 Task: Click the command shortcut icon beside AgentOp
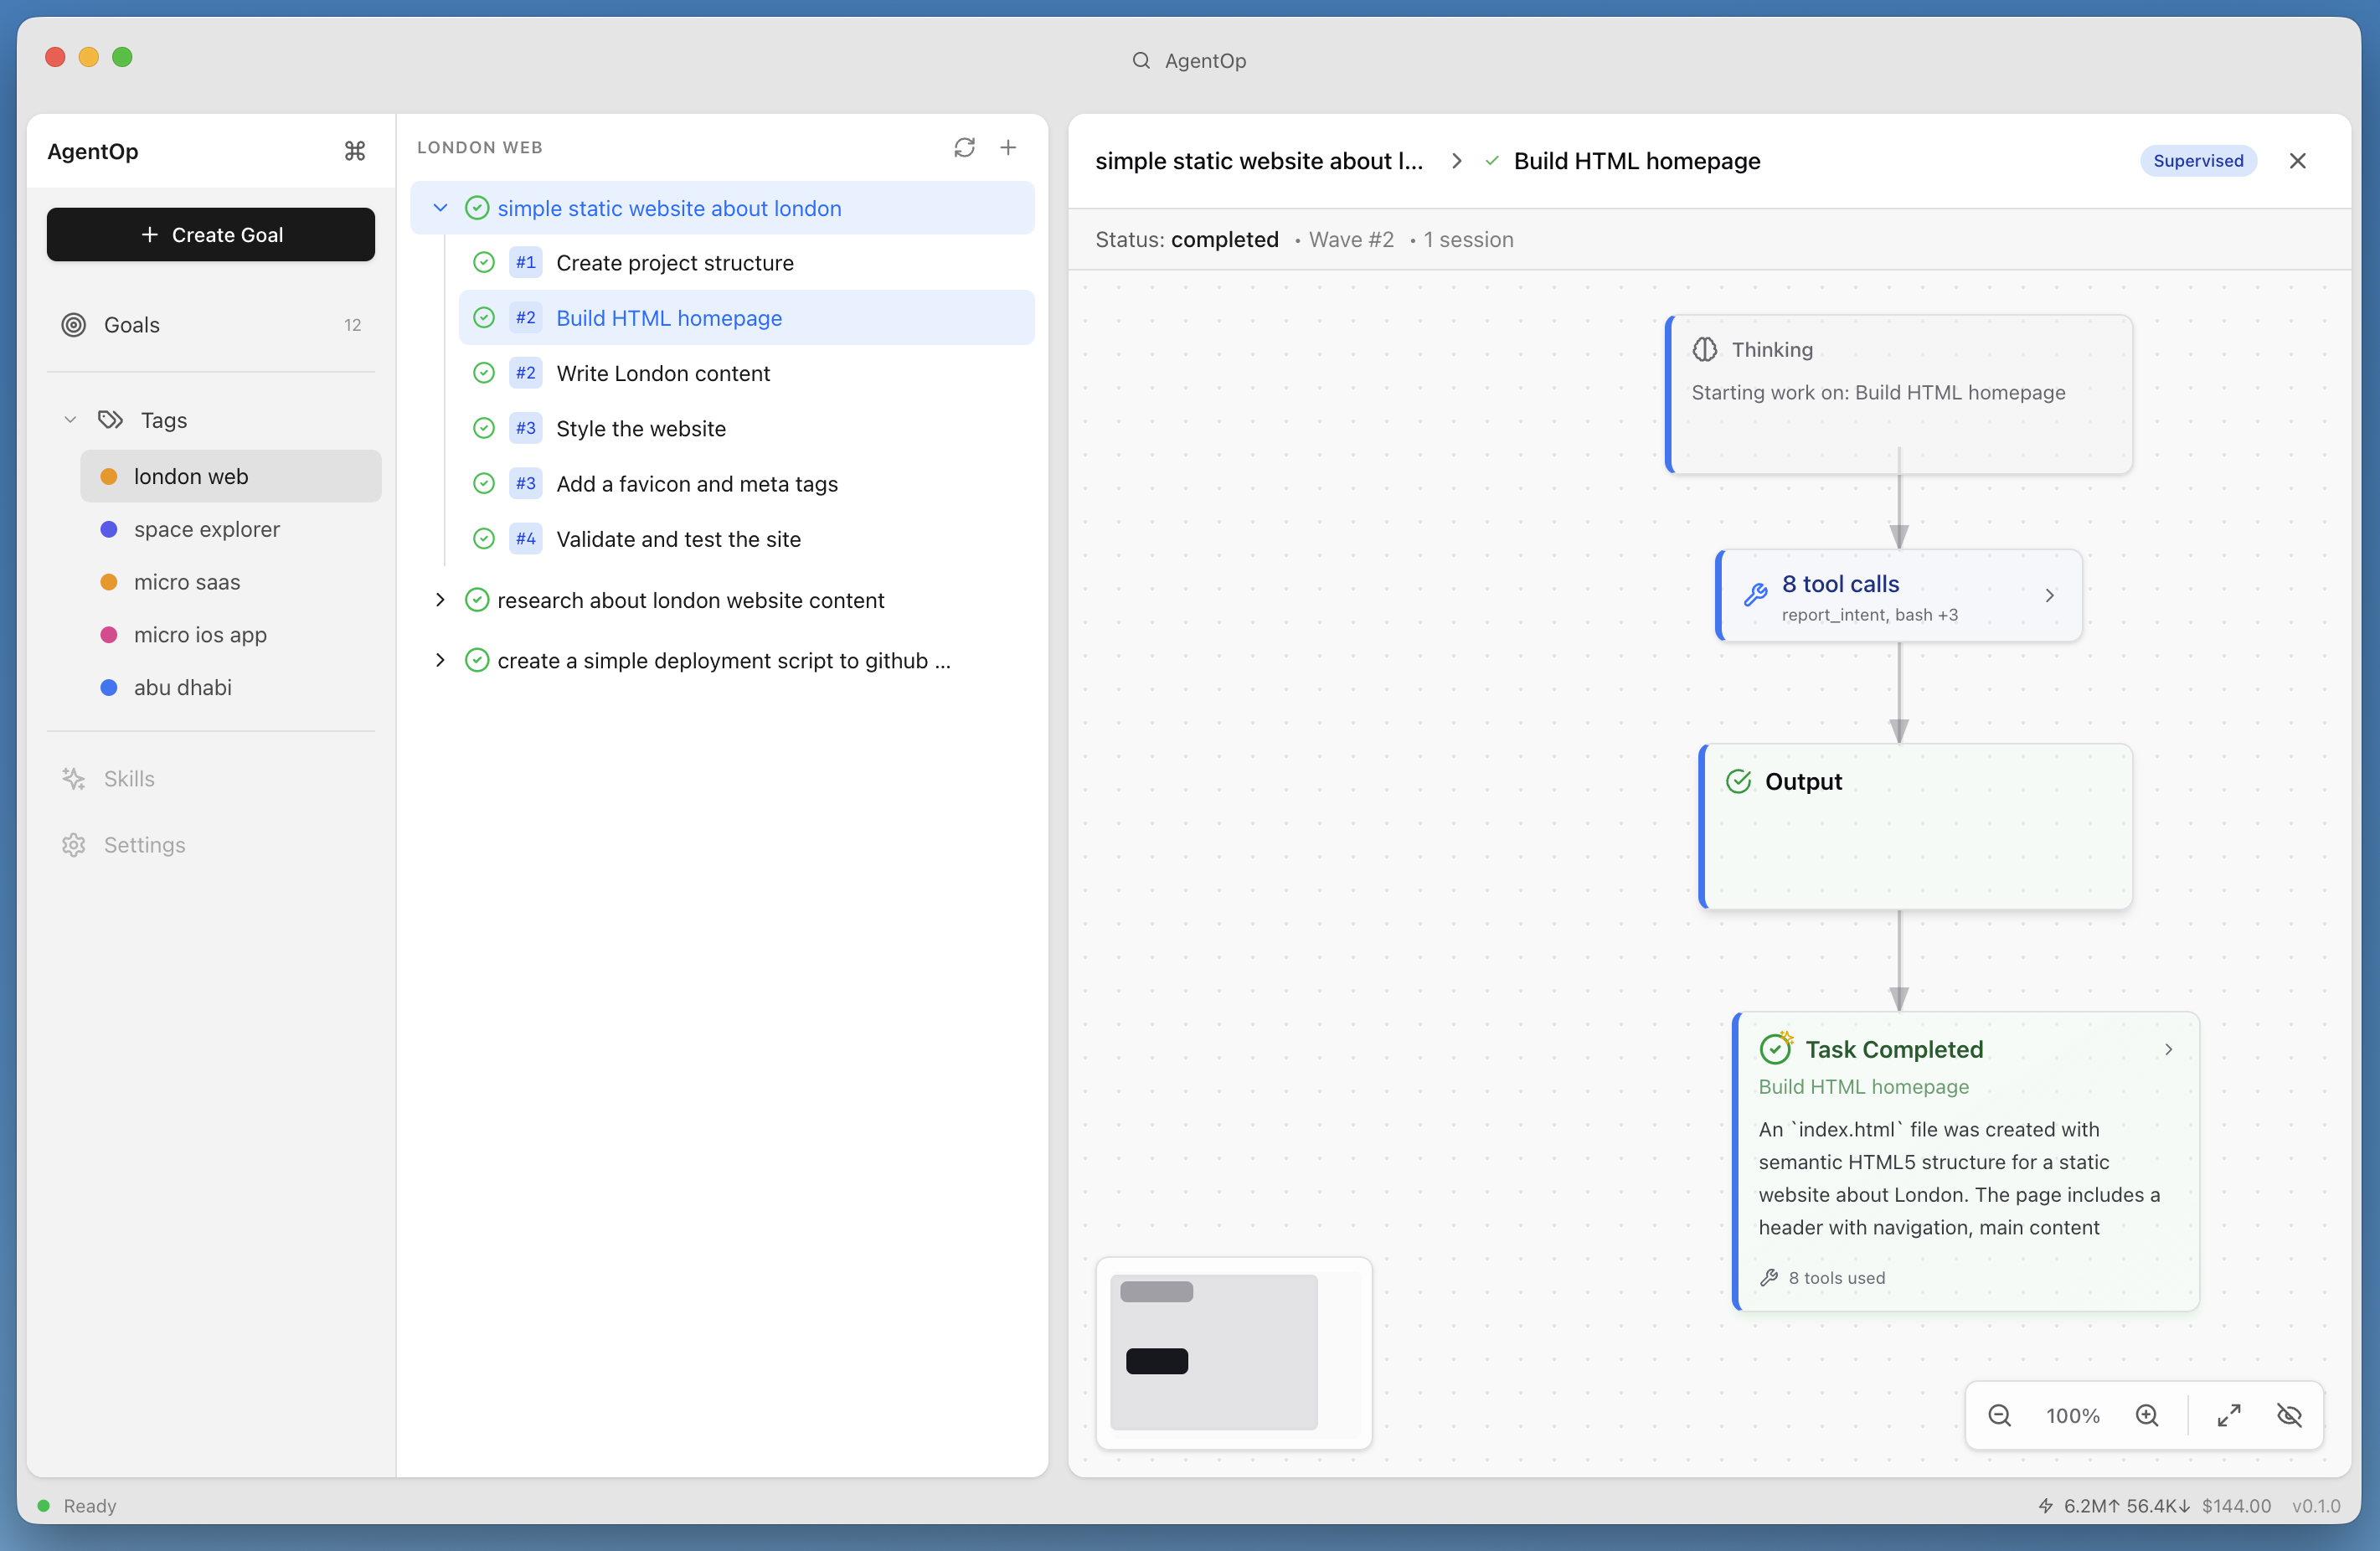point(355,151)
